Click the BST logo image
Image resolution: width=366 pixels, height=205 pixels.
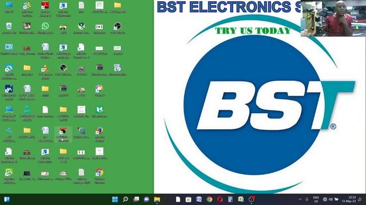[260, 105]
